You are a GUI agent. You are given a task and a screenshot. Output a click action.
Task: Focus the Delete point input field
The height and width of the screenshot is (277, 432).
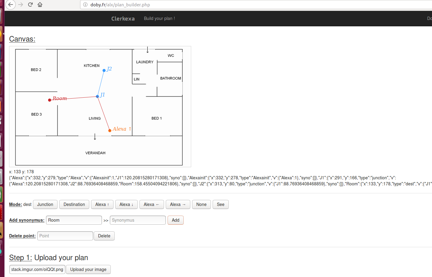point(65,236)
